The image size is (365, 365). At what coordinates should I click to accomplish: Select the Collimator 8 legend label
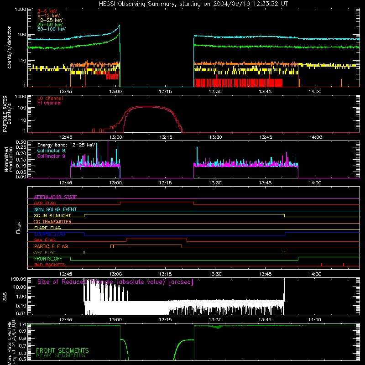pyautogui.click(x=51, y=151)
